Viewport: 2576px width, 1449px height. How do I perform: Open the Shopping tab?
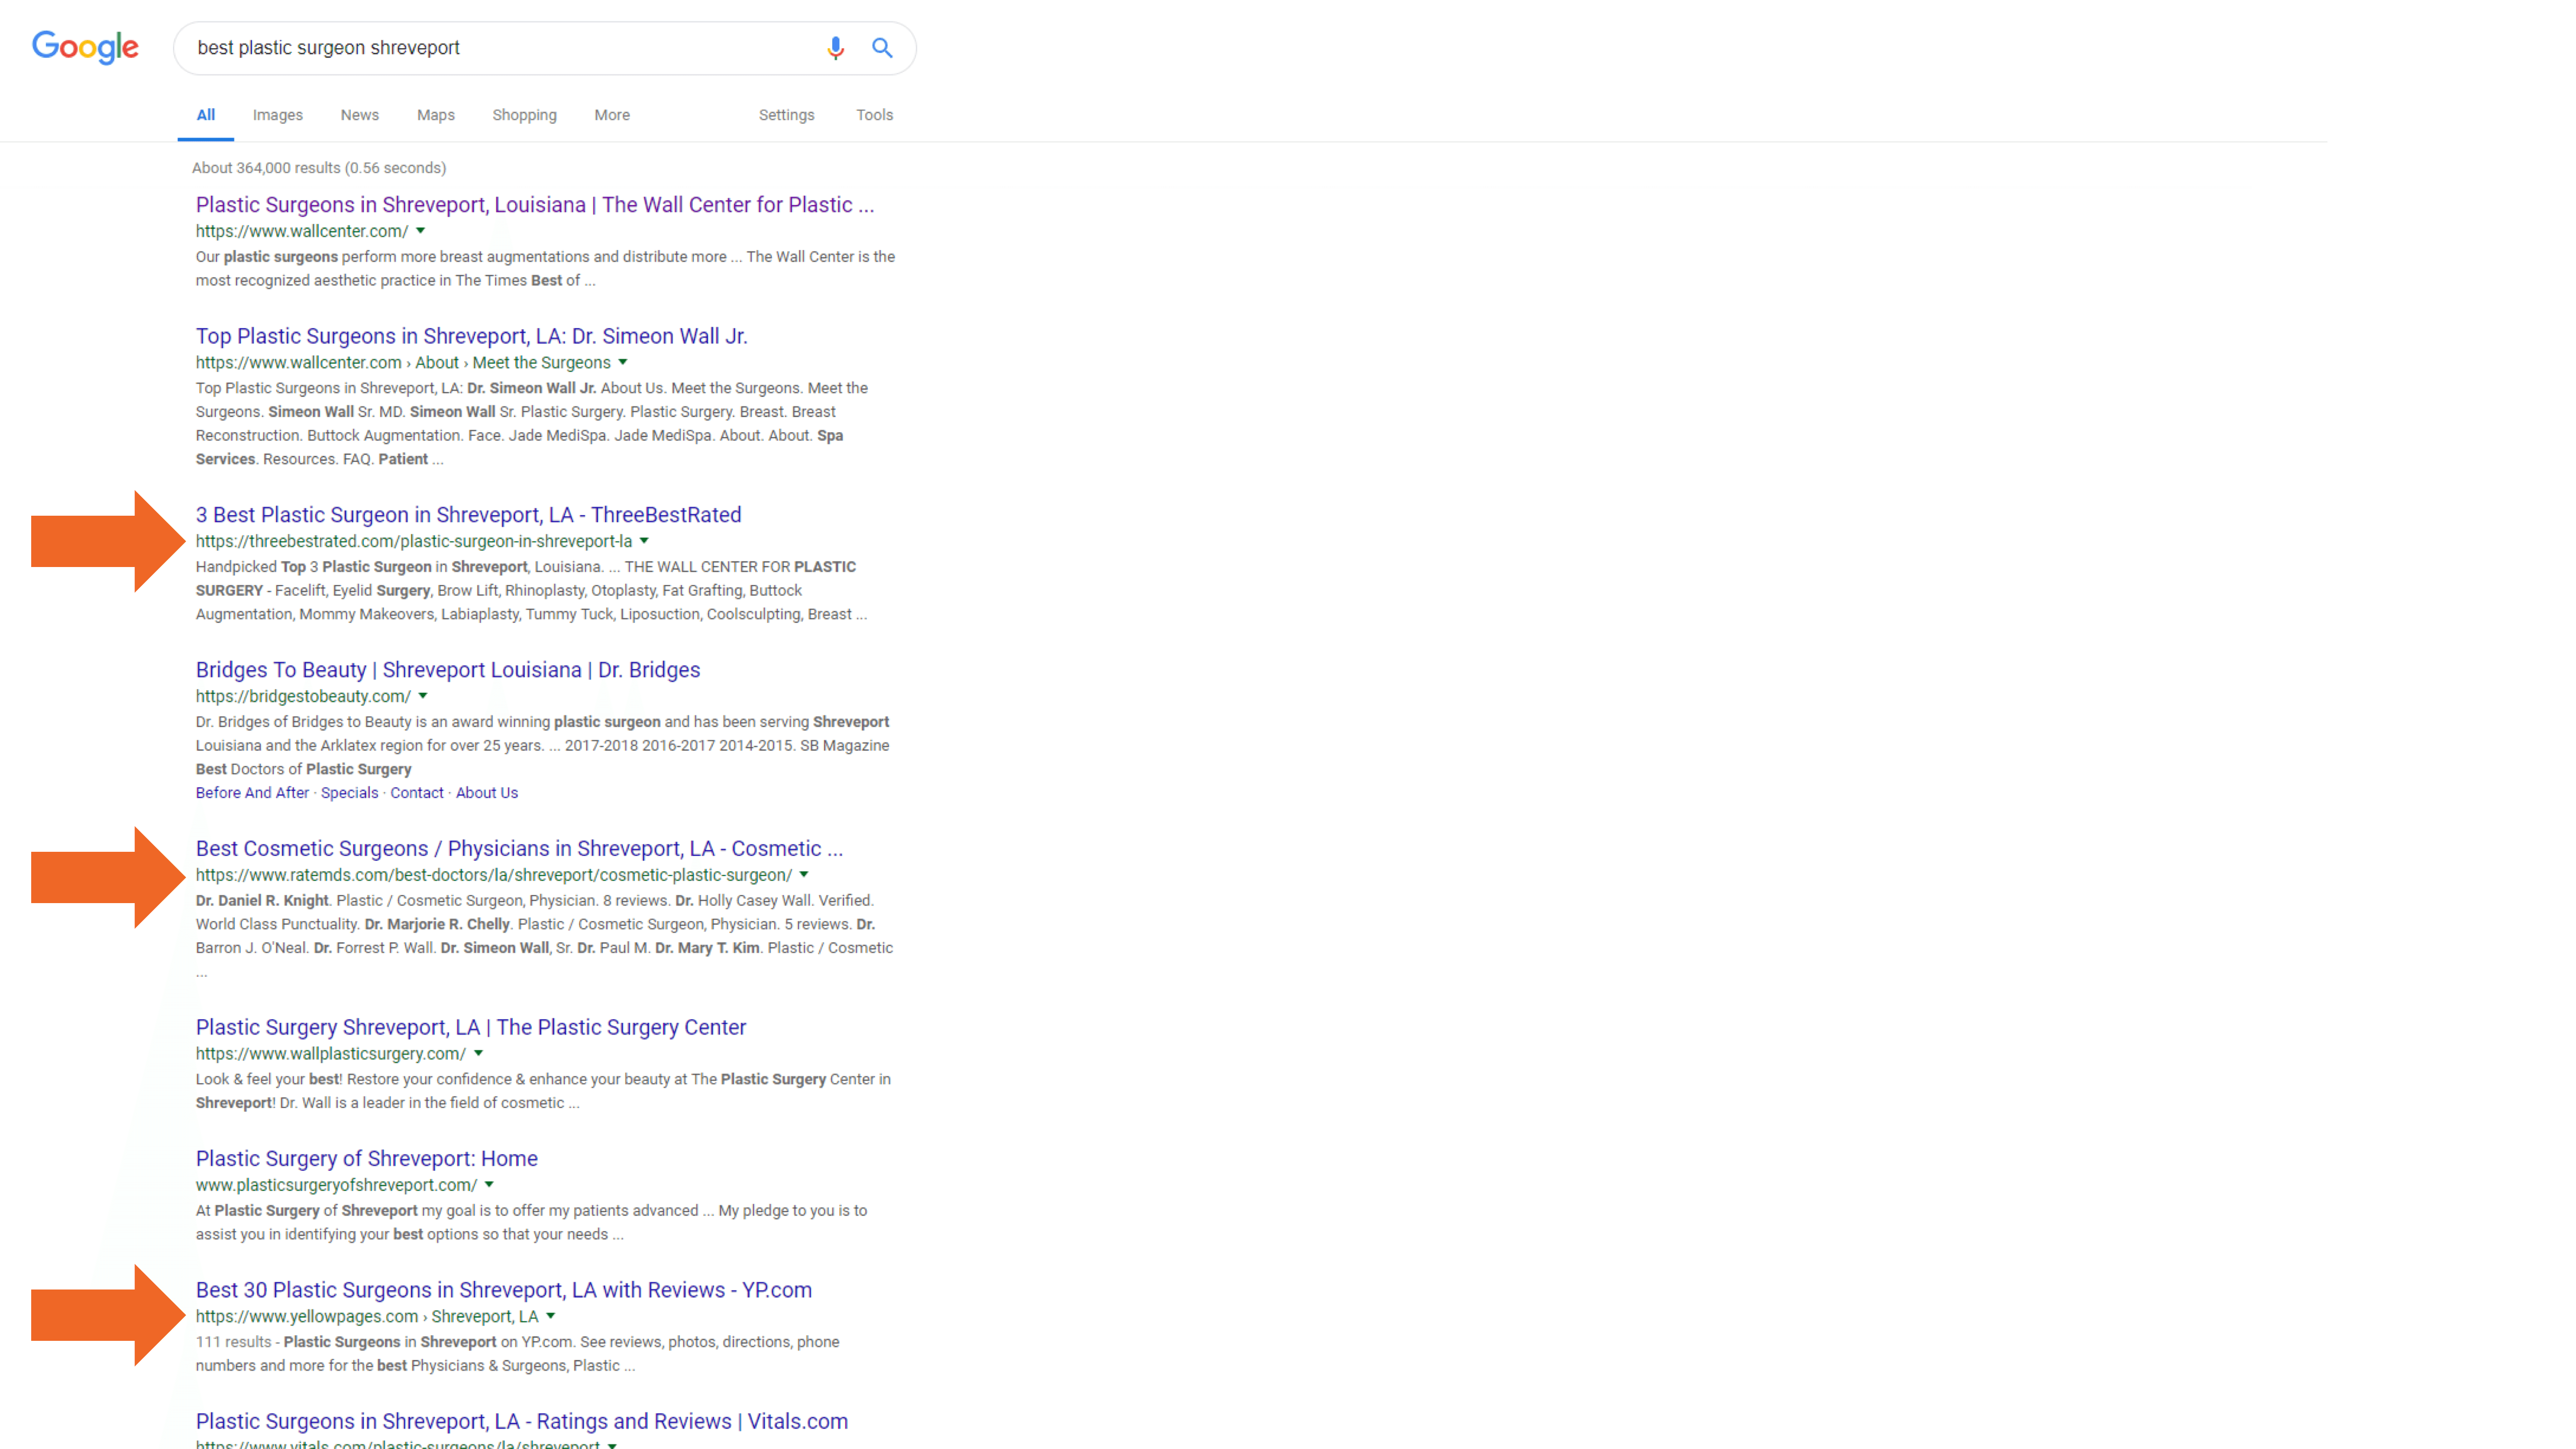click(x=524, y=115)
